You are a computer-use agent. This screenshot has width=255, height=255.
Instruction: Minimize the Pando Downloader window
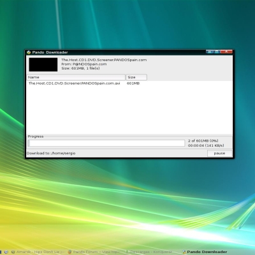(x=209, y=52)
